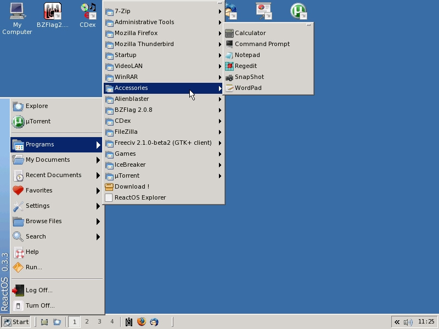The height and width of the screenshot is (329, 439).
Task: Switch to virtual desktop 2
Action: tap(87, 322)
